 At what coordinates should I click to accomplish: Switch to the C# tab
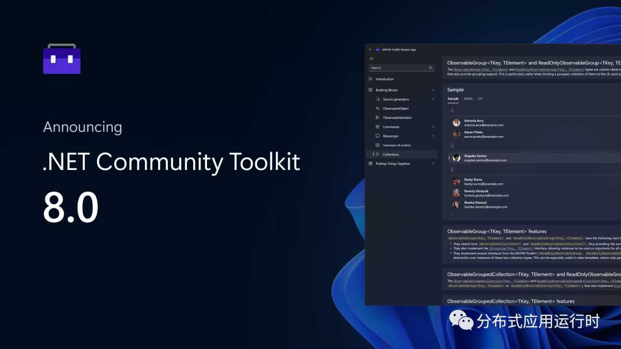[480, 99]
